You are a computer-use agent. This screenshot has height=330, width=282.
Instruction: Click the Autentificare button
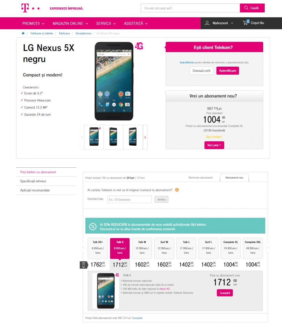point(228,71)
